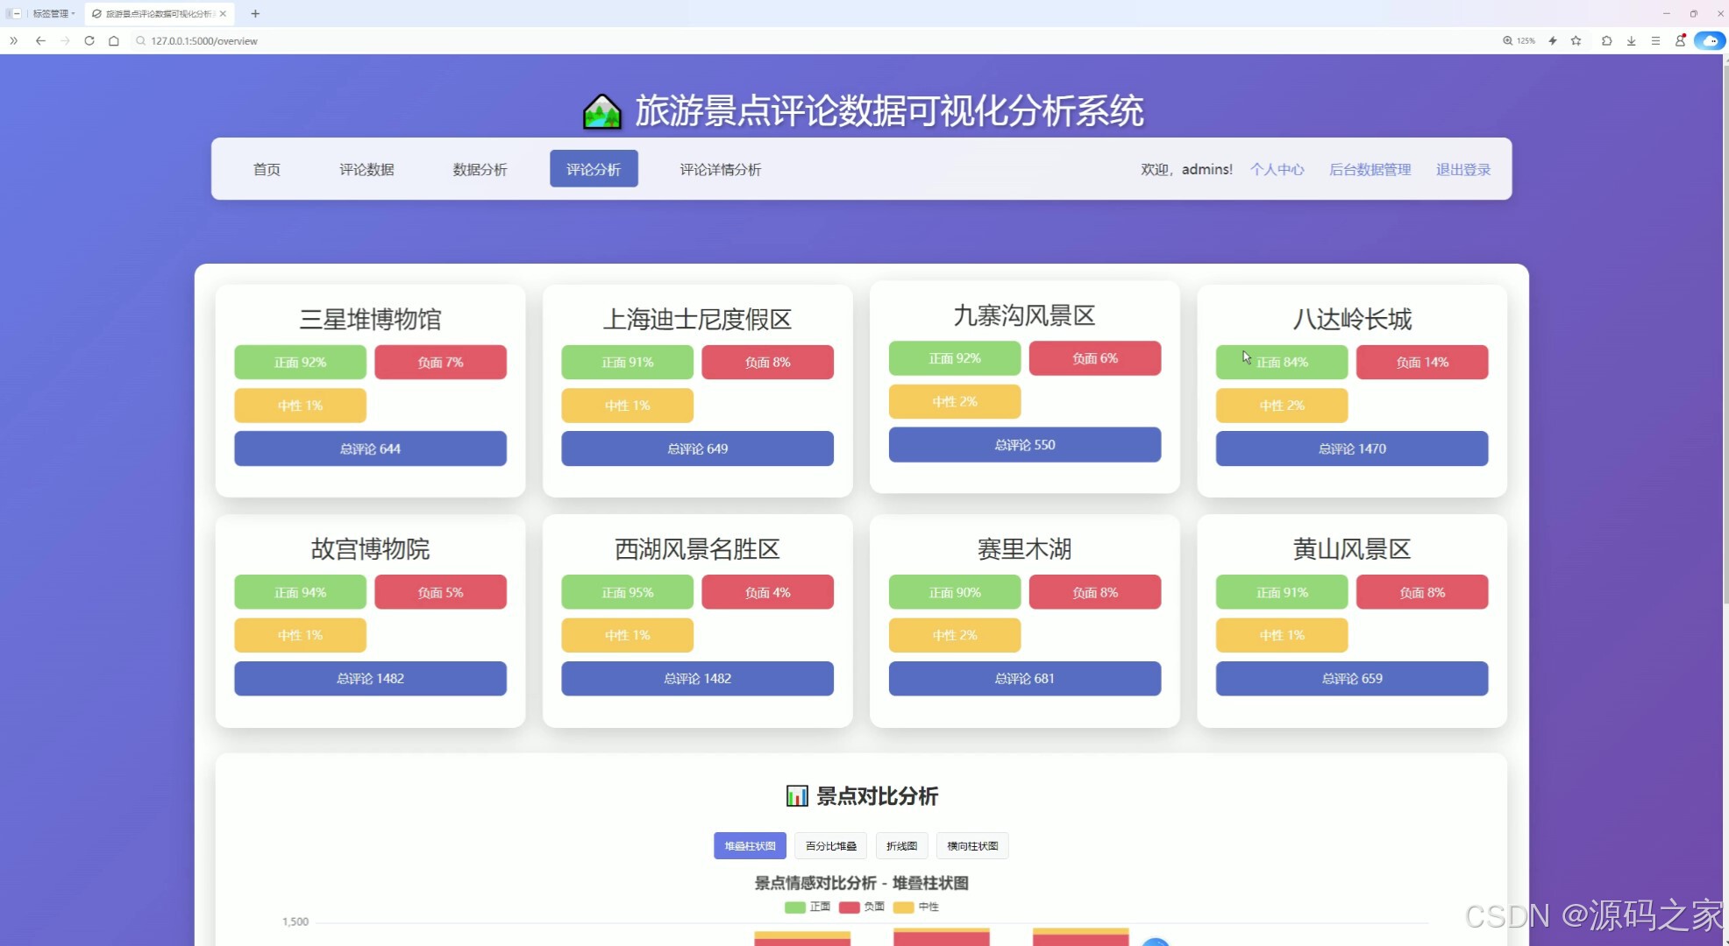1729x946 pixels.
Task: Click the bar chart icon beside 景点对比分析
Action: (796, 796)
